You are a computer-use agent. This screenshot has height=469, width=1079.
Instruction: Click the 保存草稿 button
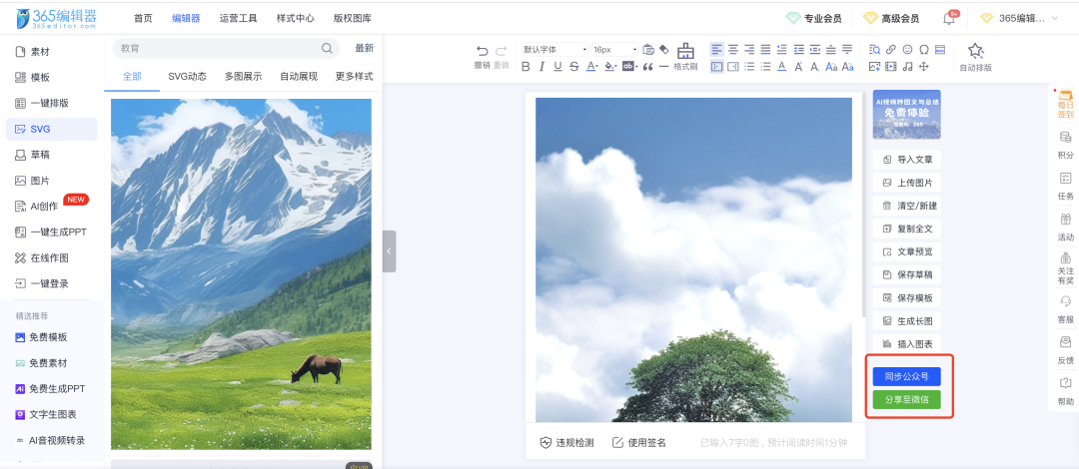(x=906, y=275)
